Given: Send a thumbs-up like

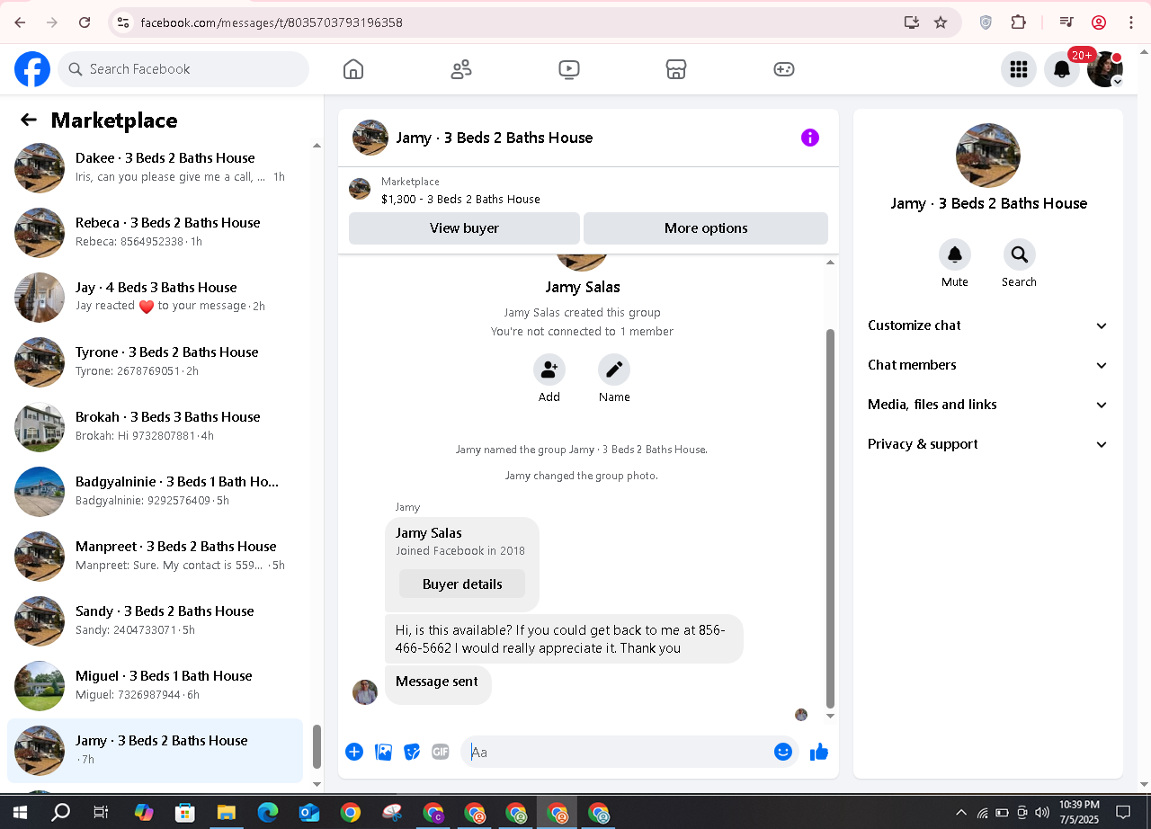Looking at the screenshot, I should click(x=818, y=752).
